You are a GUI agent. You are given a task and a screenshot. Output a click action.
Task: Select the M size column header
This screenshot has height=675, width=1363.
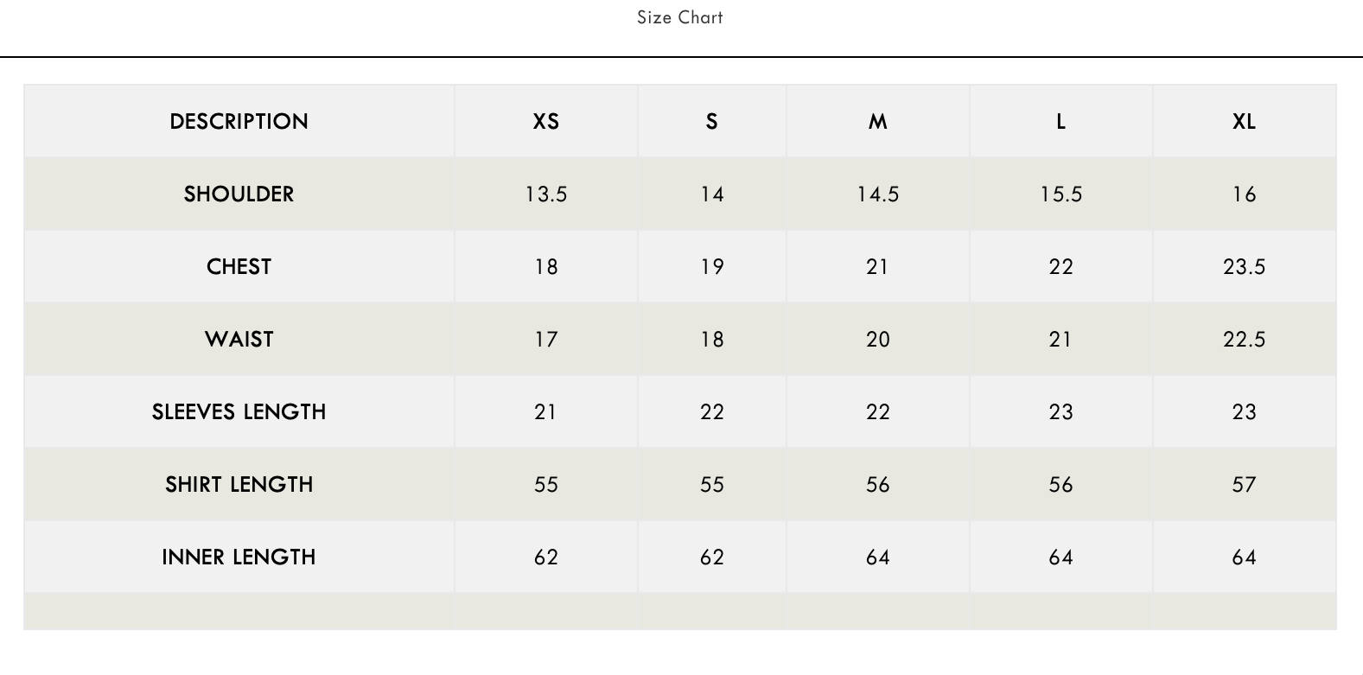877,121
